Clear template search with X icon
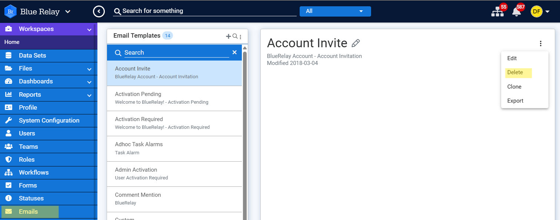This screenshot has height=220, width=560. pyautogui.click(x=234, y=52)
